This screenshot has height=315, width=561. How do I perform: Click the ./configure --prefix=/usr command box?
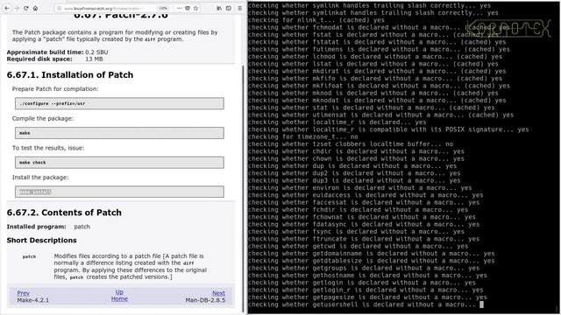119,103
